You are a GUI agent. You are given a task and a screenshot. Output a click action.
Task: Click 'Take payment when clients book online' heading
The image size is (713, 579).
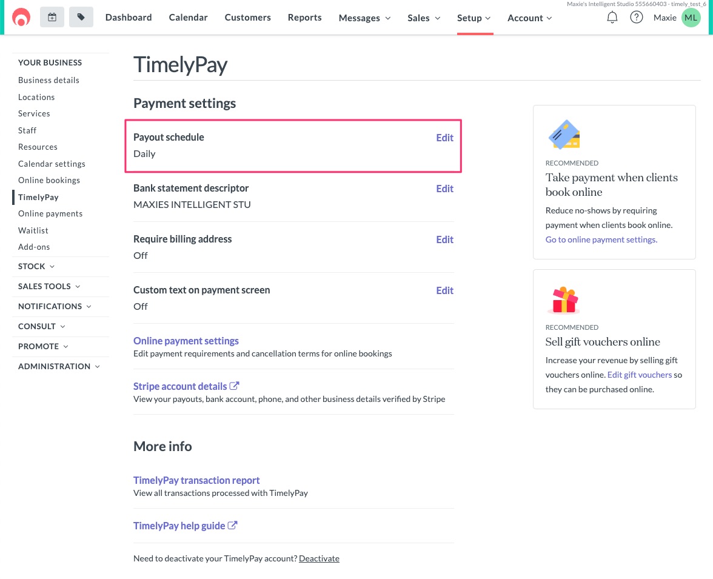pos(612,185)
